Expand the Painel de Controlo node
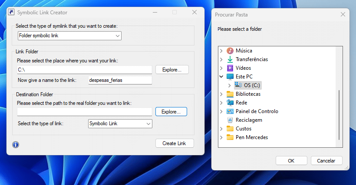356x185 pixels. (x=221, y=111)
